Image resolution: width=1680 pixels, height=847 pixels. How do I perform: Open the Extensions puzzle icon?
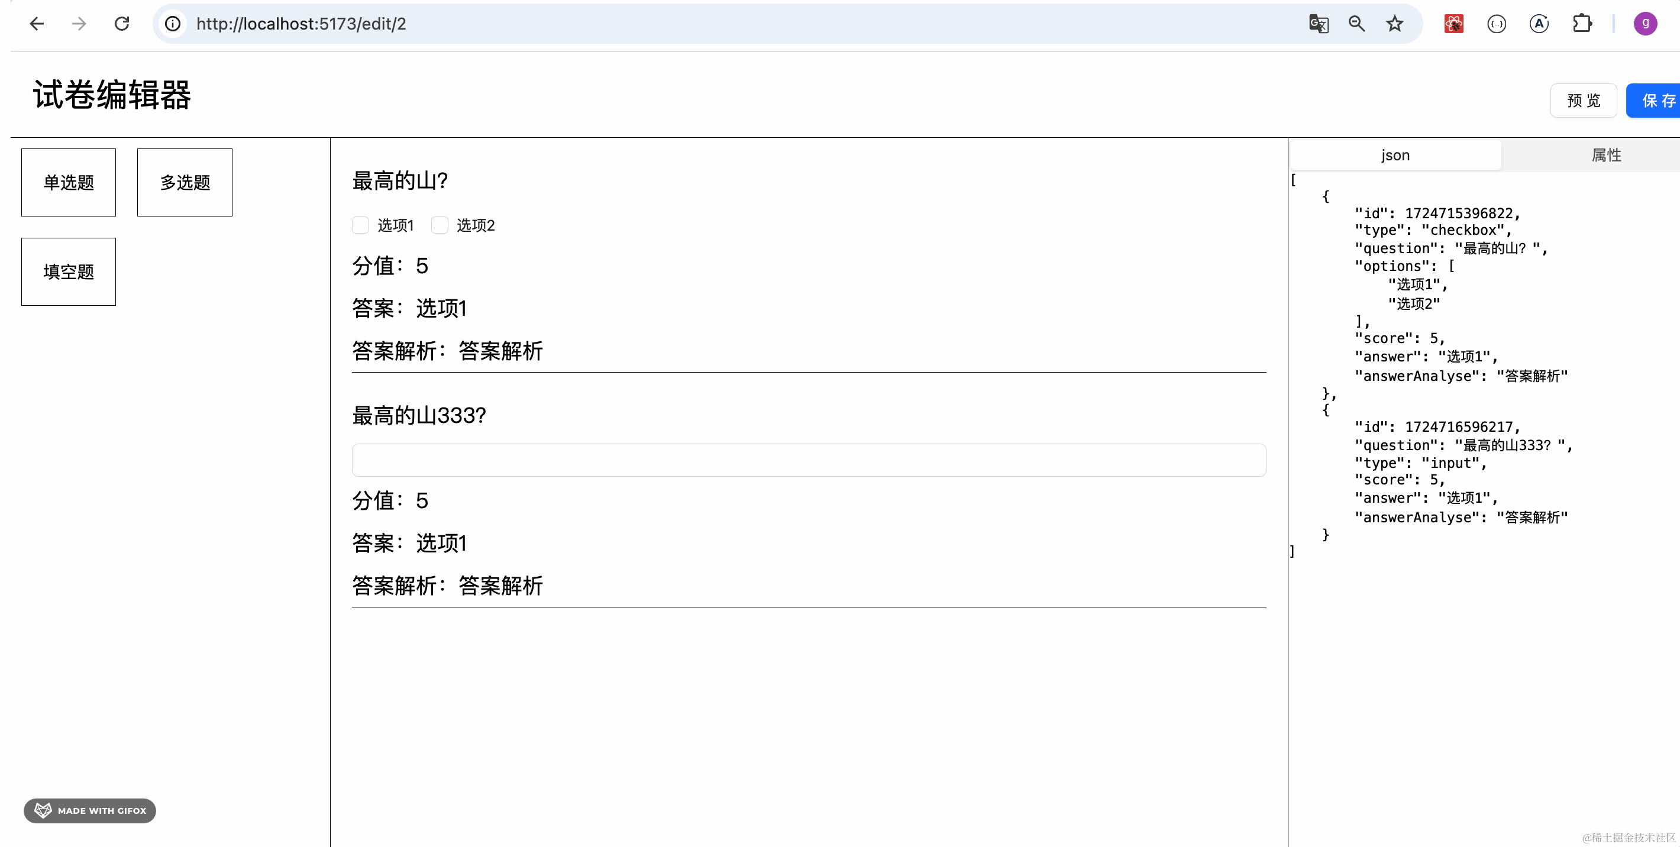coord(1582,24)
